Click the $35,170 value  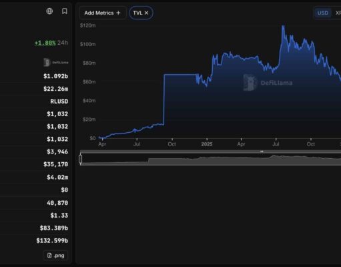pyautogui.click(x=56, y=164)
